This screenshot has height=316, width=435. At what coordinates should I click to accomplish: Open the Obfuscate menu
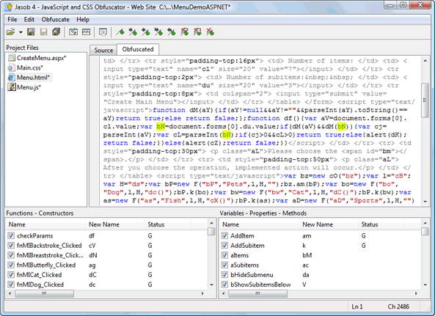click(x=56, y=20)
